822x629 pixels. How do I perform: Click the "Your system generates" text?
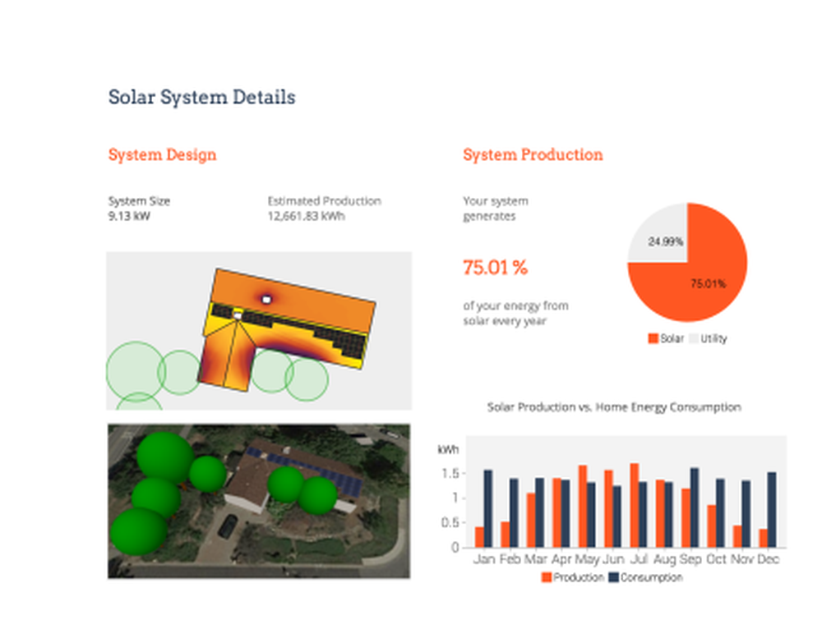coord(496,209)
